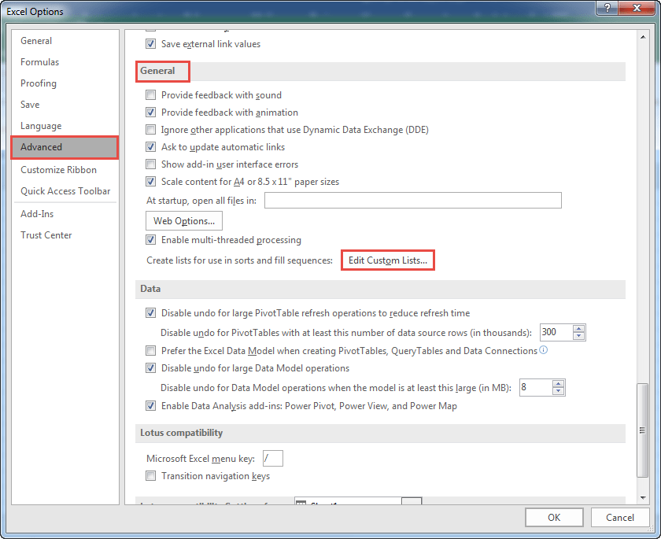This screenshot has height=539, width=661.
Task: Enable Show add-in user interface errors
Action: click(150, 164)
